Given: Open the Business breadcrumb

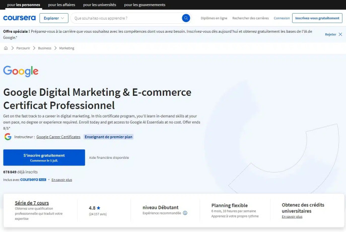Looking at the screenshot, I should pyautogui.click(x=45, y=48).
